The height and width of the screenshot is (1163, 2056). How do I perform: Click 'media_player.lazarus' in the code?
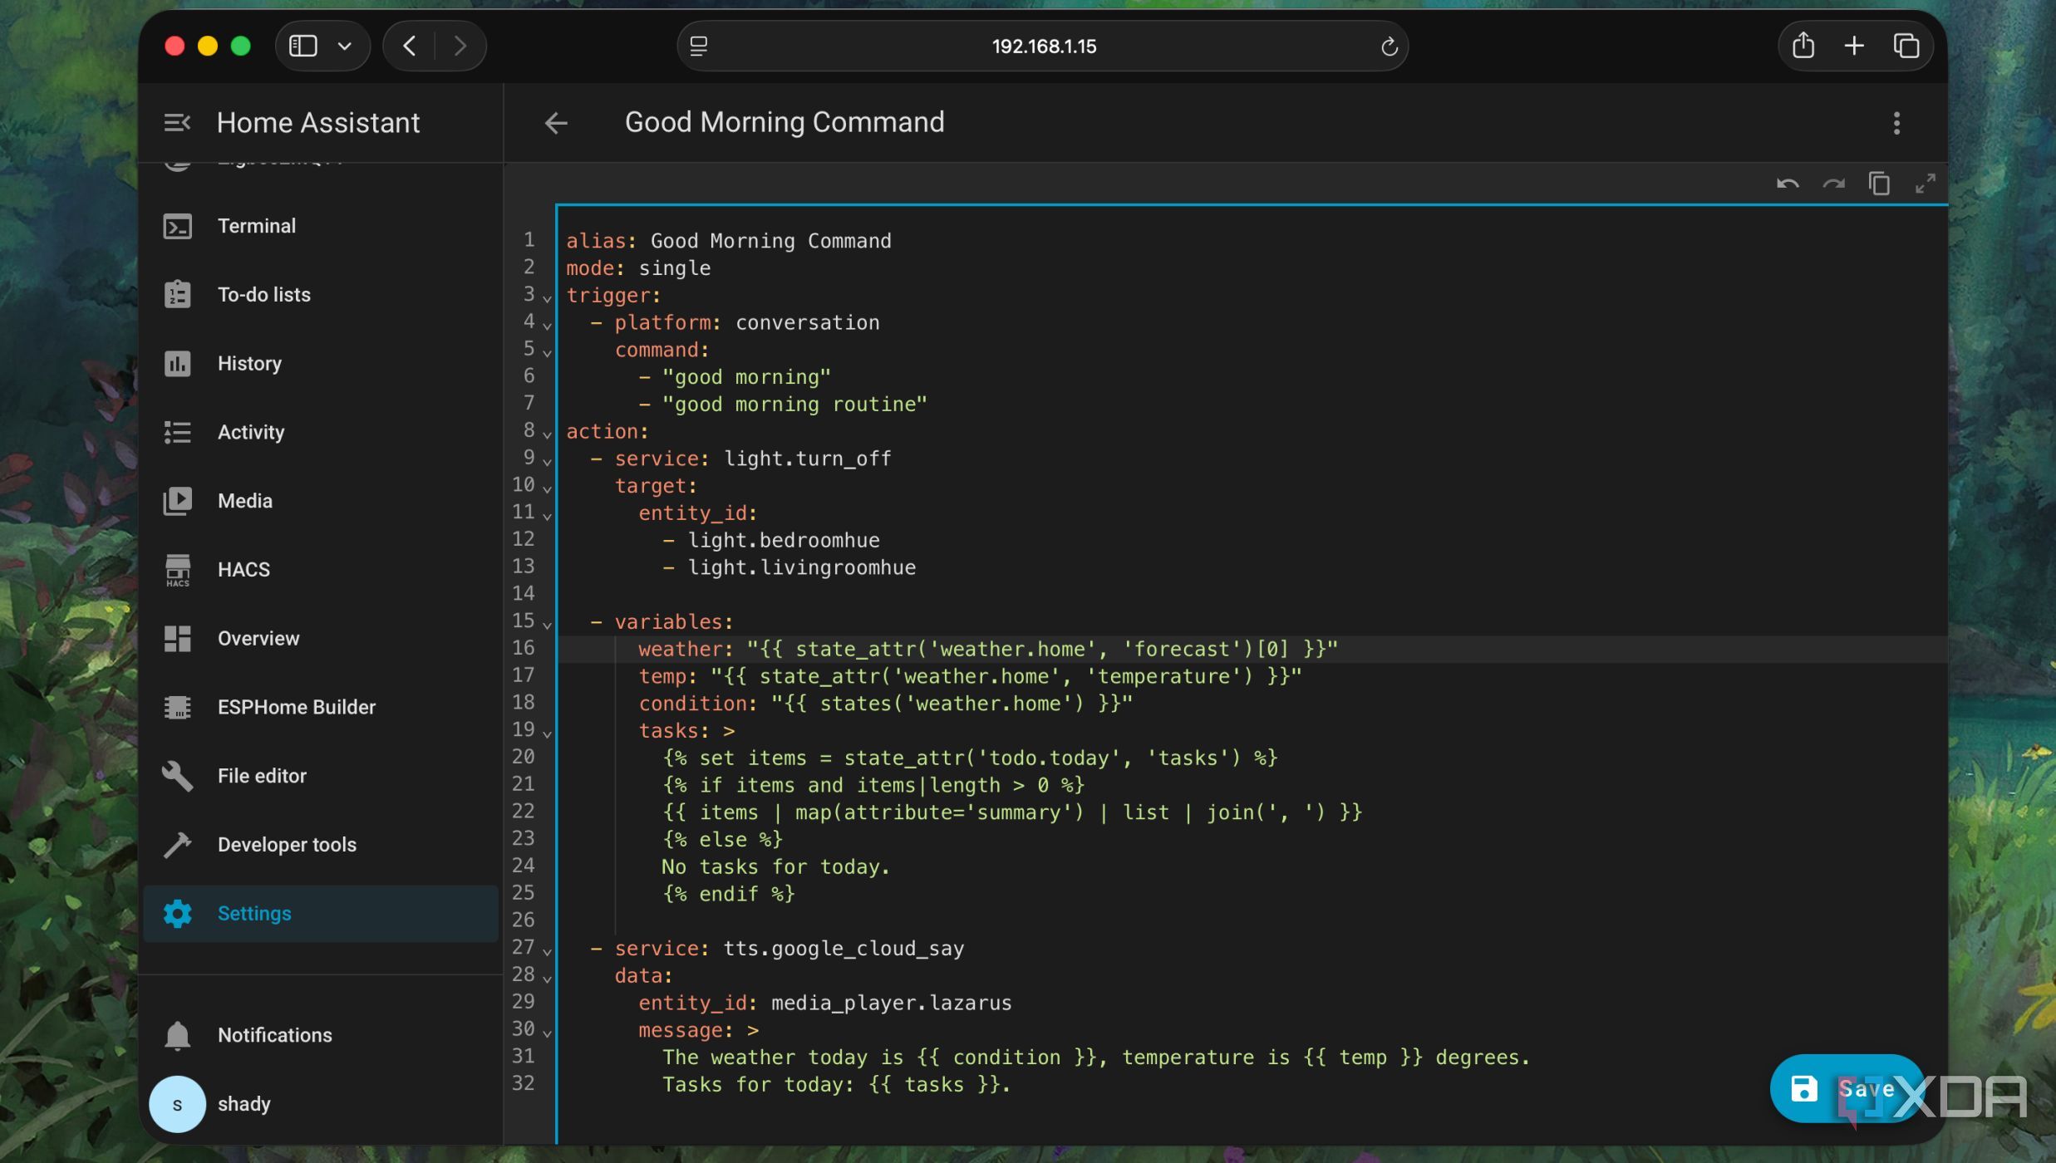[891, 1004]
